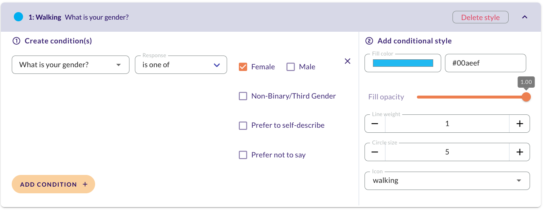Open the Response 'is one of' dropdown
The width and height of the screenshot is (543, 210).
(181, 65)
